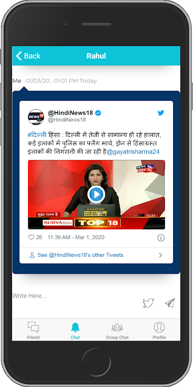Open the Twitter bird logo in tweet card
Image resolution: width=193 pixels, height=387 pixels.
pyautogui.click(x=161, y=113)
